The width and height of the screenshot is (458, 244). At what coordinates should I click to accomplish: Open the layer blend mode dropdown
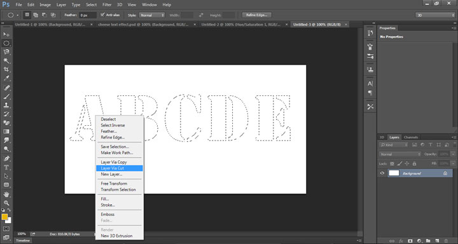(400, 154)
